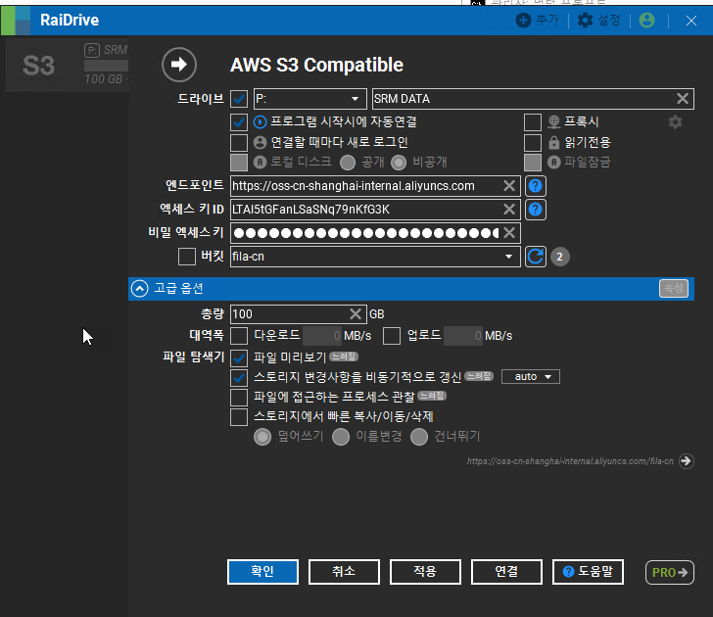
Task: Open the green user account icon
Action: (646, 20)
